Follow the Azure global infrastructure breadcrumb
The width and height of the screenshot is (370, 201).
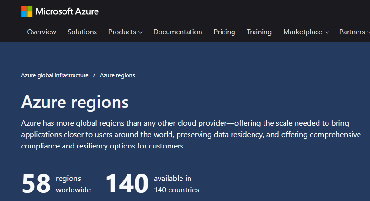(x=55, y=75)
